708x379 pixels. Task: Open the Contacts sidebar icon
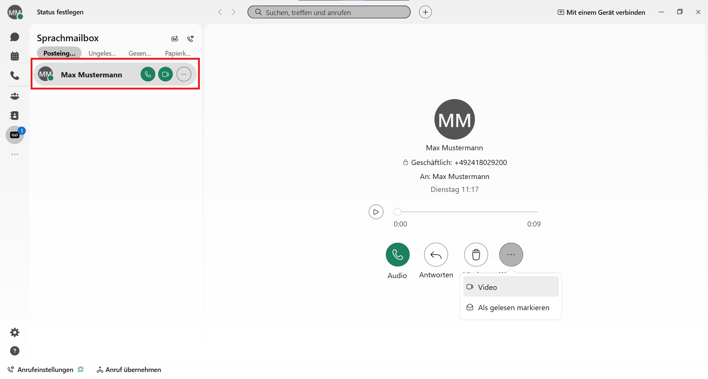pyautogui.click(x=15, y=116)
